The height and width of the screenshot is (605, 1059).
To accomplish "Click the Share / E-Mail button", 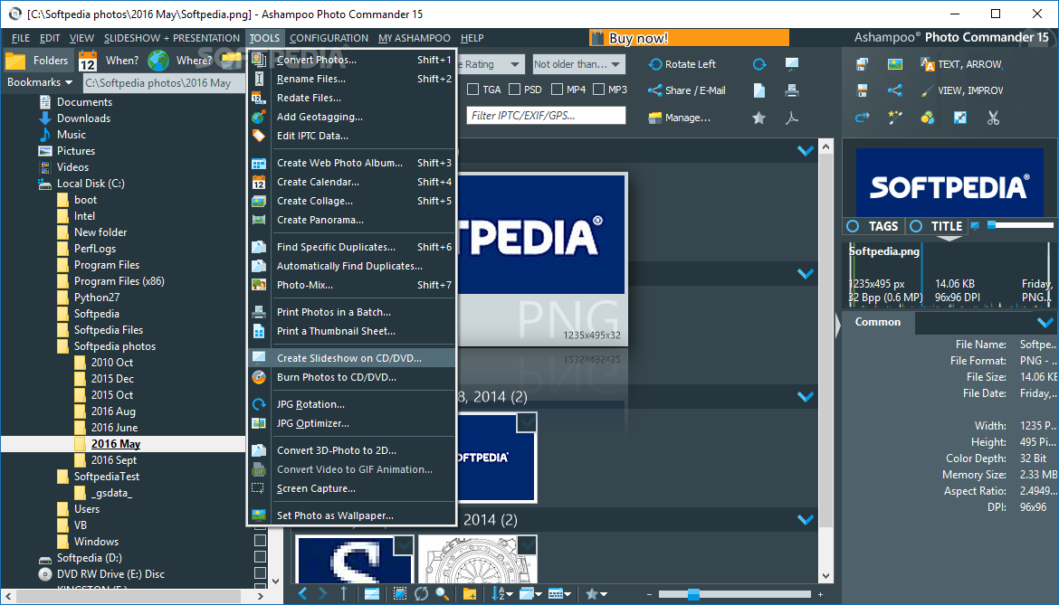I will coord(687,90).
